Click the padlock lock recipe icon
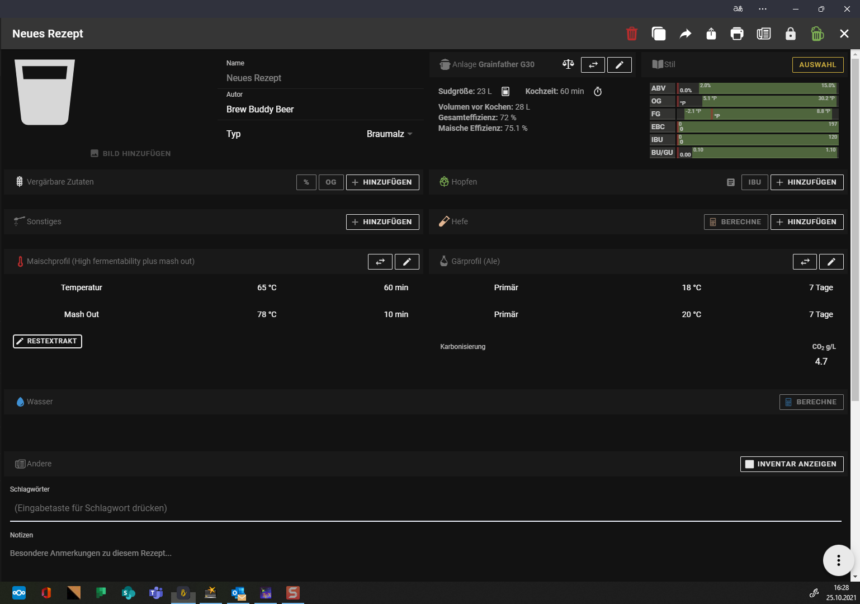 point(790,34)
